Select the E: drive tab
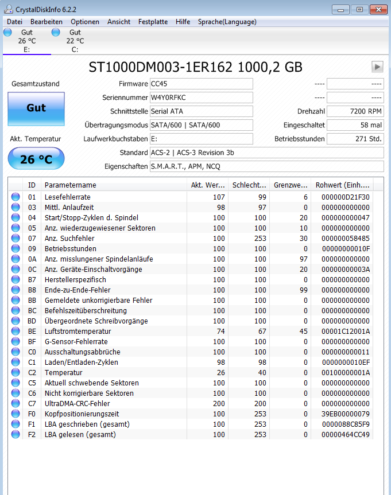The width and height of the screenshot is (391, 495). tap(27, 41)
